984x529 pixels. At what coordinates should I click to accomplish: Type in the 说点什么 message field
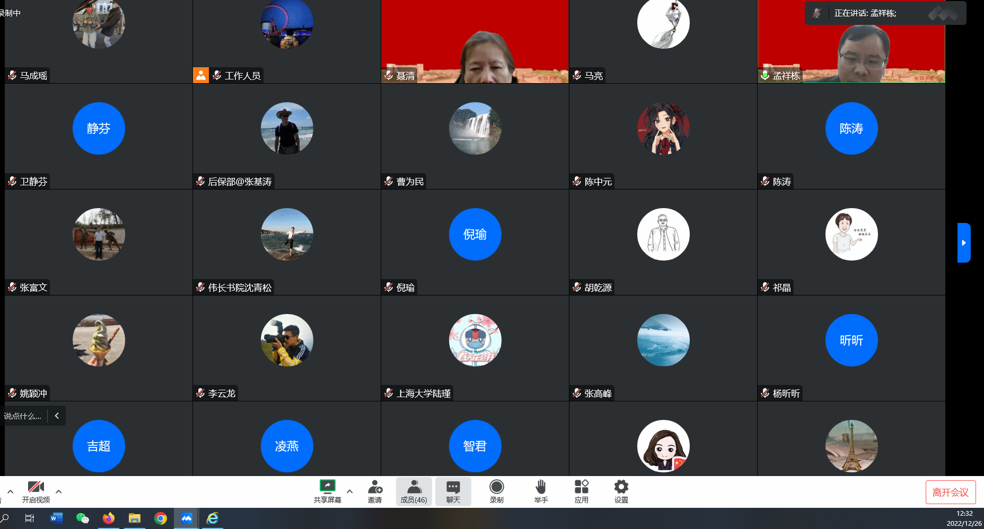[23, 416]
